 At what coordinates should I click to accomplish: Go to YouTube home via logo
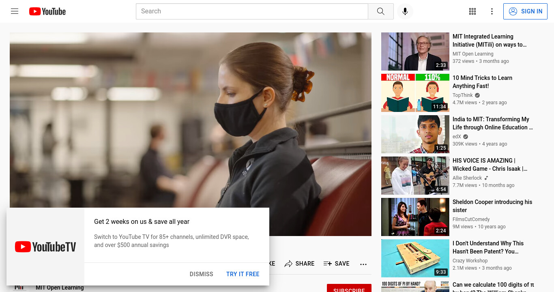(47, 11)
